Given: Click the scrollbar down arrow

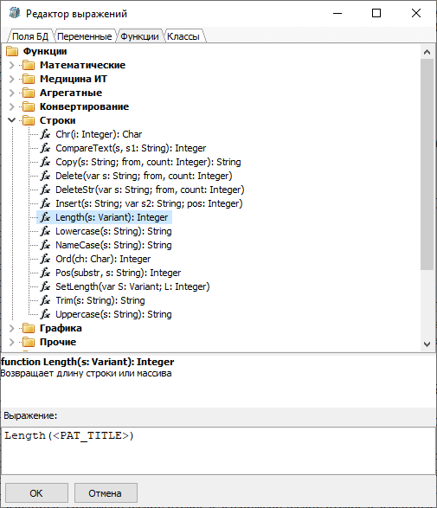Looking at the screenshot, I should pyautogui.click(x=427, y=344).
